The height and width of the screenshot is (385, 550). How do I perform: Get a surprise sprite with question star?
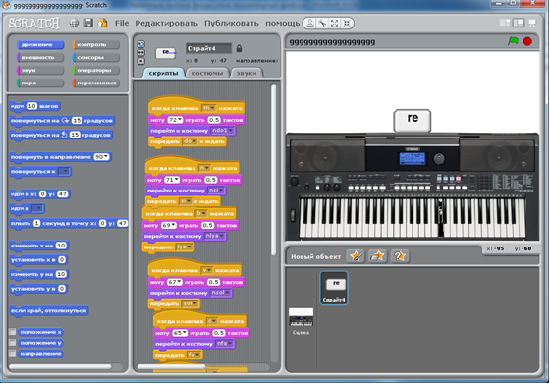tap(400, 256)
